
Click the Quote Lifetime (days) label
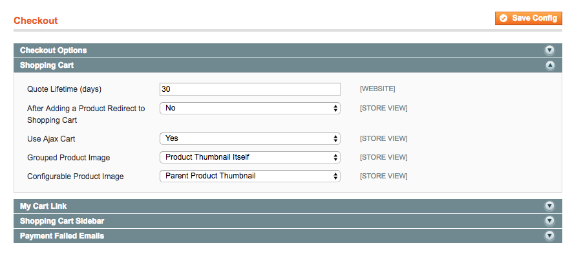pos(64,89)
